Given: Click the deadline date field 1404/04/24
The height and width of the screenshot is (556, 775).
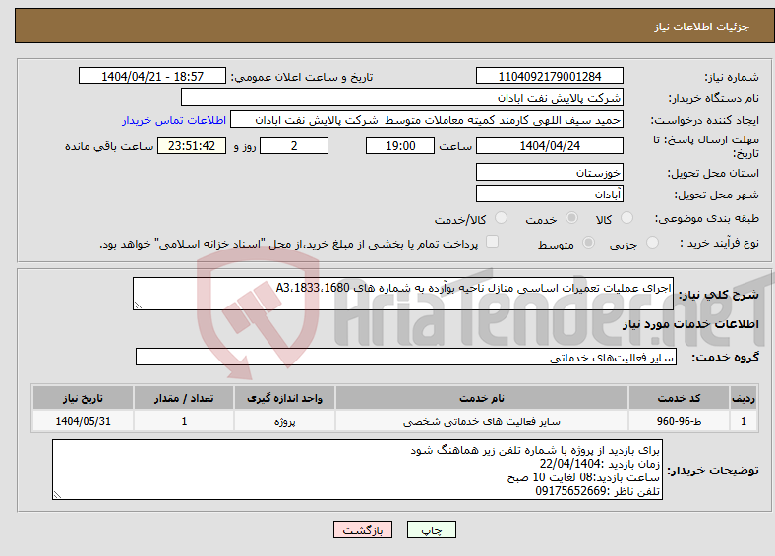Looking at the screenshot, I should click(x=549, y=145).
